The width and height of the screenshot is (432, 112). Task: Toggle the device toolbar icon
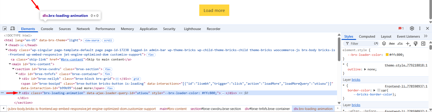(12, 28)
